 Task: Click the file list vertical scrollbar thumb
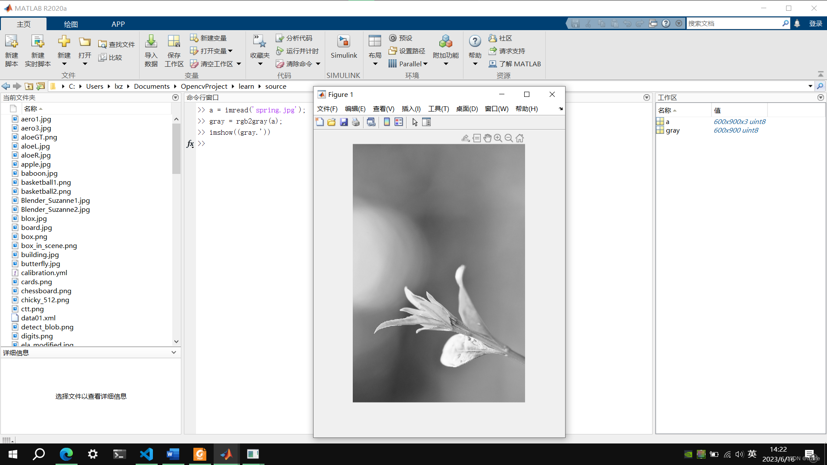tap(176, 149)
